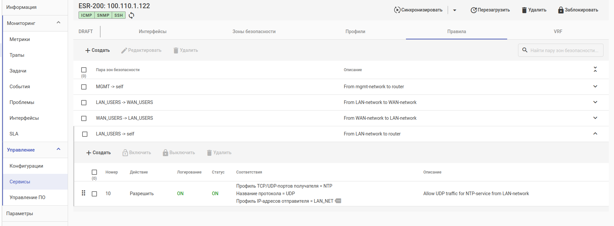Collapse the Мониторинг sidebar section
The image size is (614, 226).
(59, 23)
